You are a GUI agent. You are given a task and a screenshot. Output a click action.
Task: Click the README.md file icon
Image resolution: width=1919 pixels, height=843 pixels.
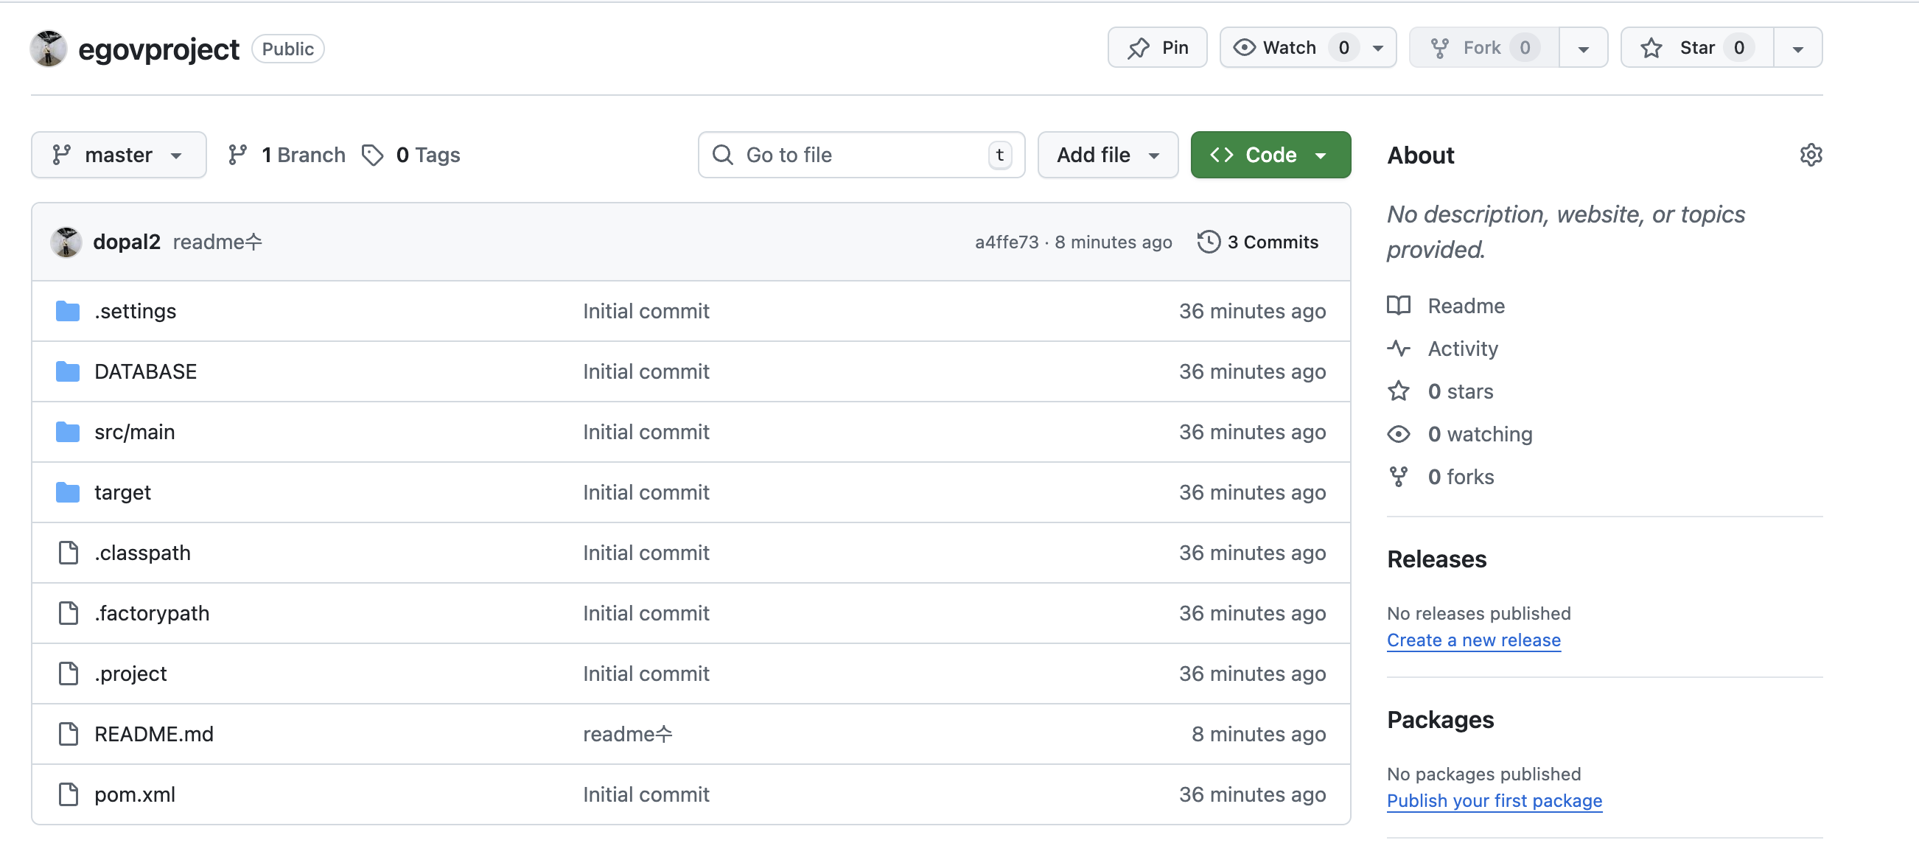click(68, 734)
